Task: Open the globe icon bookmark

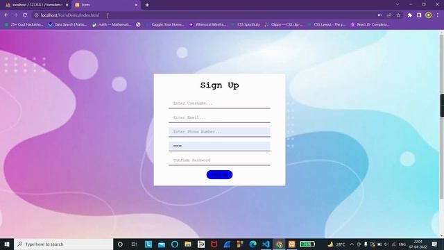Action: [138, 25]
